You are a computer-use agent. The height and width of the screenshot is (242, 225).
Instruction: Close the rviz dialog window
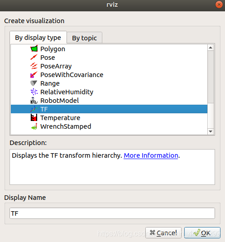pyautogui.click(x=219, y=5)
